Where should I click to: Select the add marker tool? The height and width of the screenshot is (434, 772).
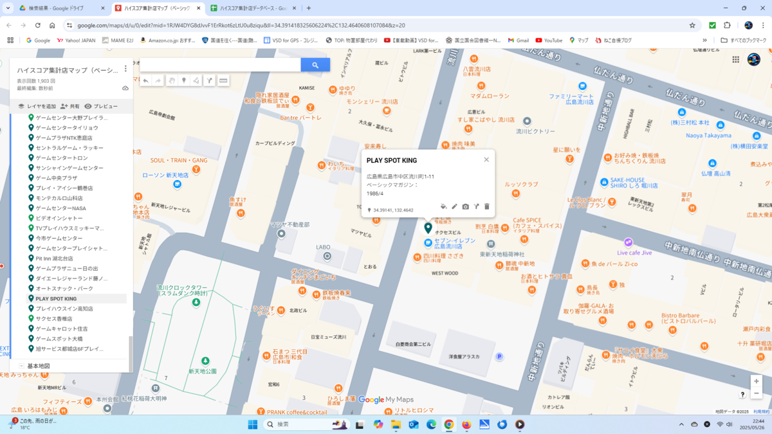[x=184, y=81]
